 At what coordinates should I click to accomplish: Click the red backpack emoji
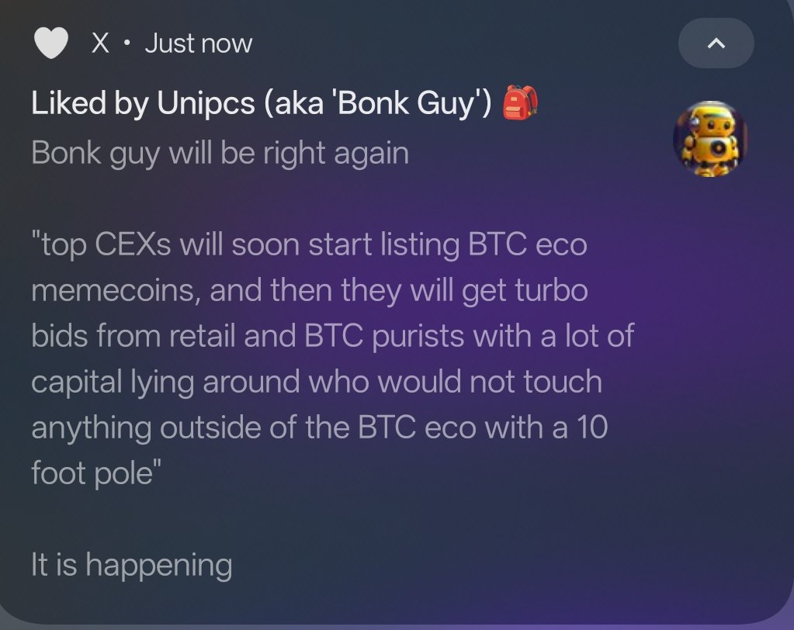pyautogui.click(x=519, y=102)
